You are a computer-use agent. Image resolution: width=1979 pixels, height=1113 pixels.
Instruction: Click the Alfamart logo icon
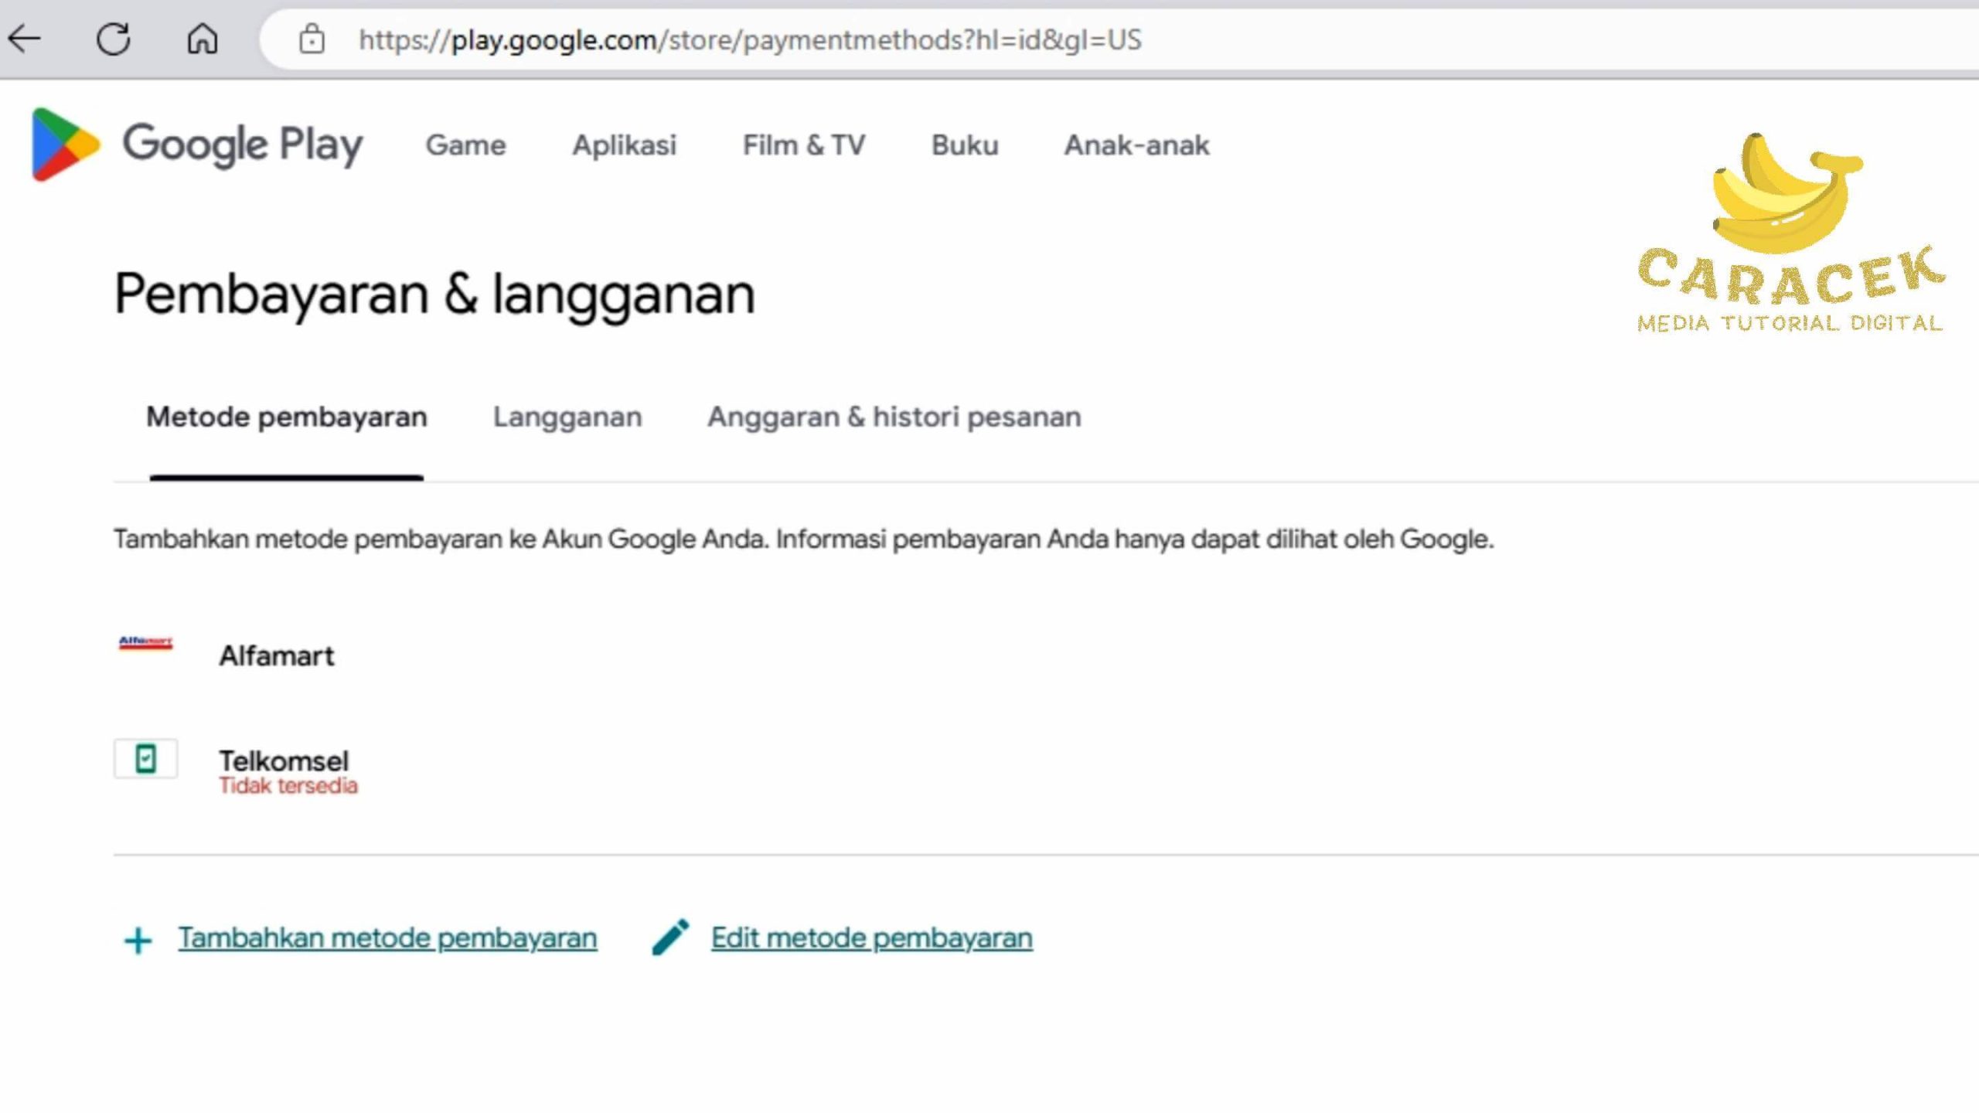coord(145,643)
